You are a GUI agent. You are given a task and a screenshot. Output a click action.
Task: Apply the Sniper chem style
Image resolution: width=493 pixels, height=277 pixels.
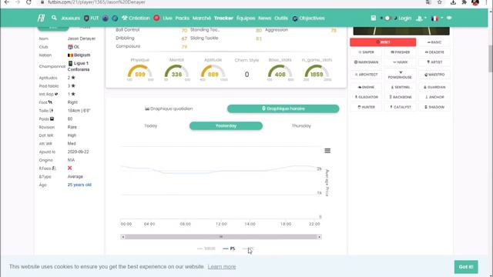point(367,52)
